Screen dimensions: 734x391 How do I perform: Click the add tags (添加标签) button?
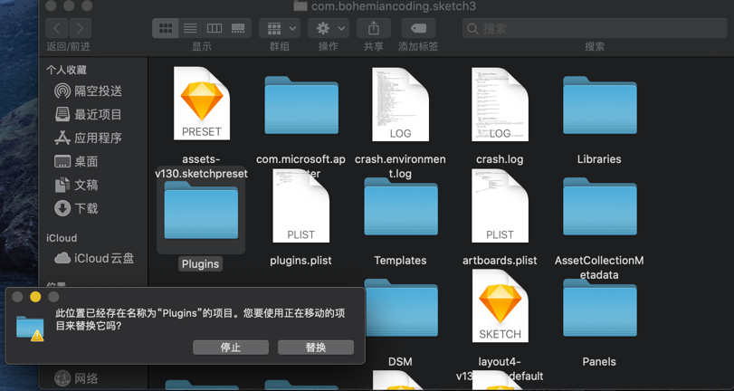coord(418,29)
